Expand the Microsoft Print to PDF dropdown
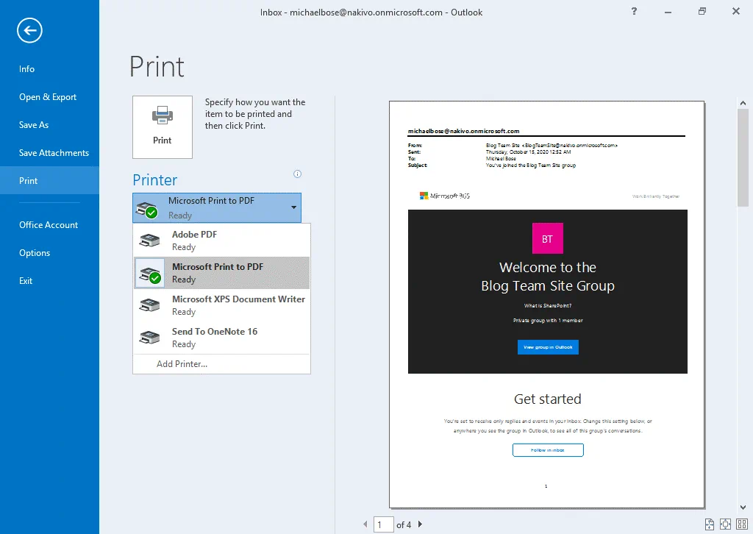The image size is (753, 534). point(293,207)
